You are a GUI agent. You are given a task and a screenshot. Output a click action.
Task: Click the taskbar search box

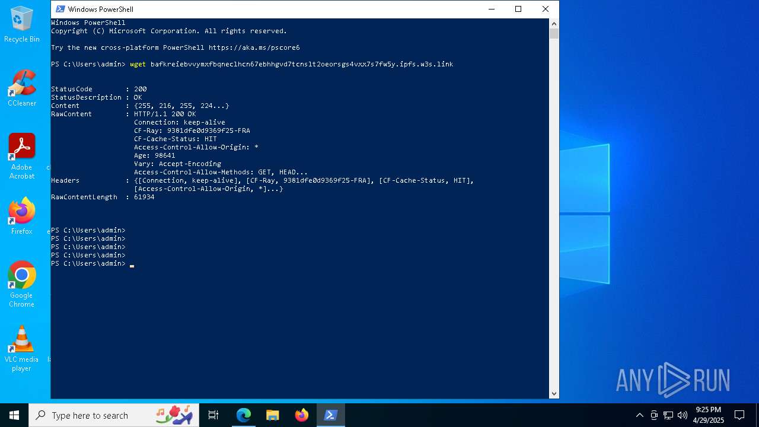click(114, 415)
